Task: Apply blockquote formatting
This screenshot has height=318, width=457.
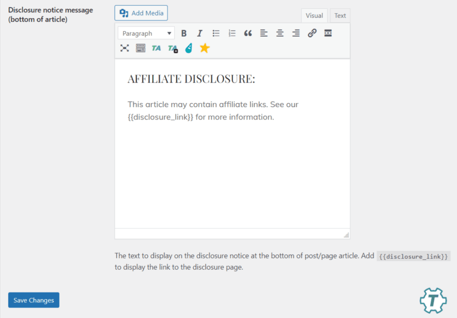Action: 248,33
